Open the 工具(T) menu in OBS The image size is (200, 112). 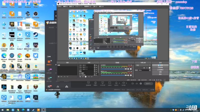pos(95,6)
